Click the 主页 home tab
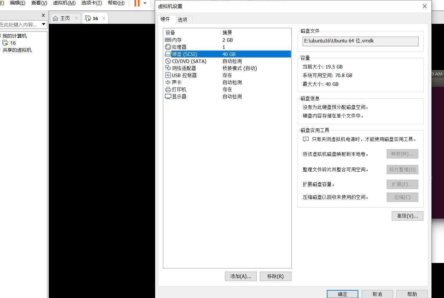444x298 pixels. (x=65, y=18)
